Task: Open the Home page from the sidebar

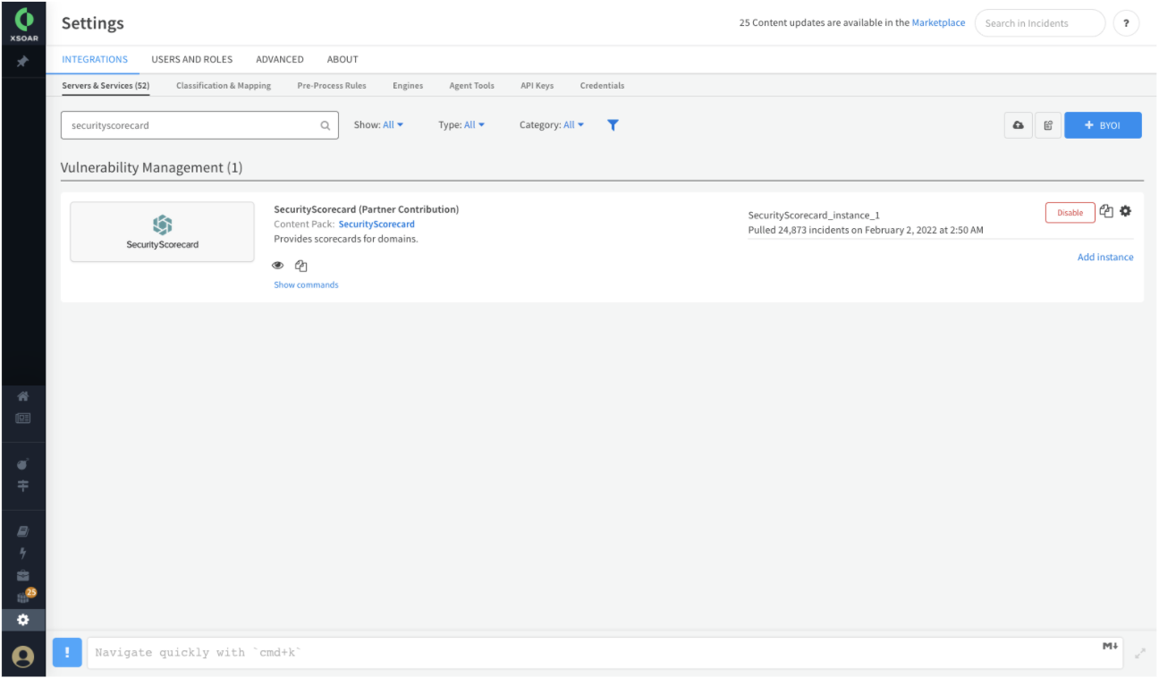Action: point(23,396)
